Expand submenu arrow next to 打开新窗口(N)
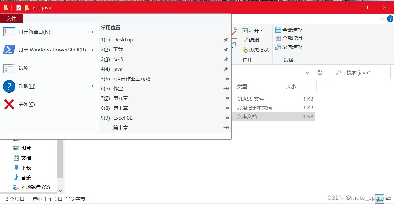 tap(93, 32)
